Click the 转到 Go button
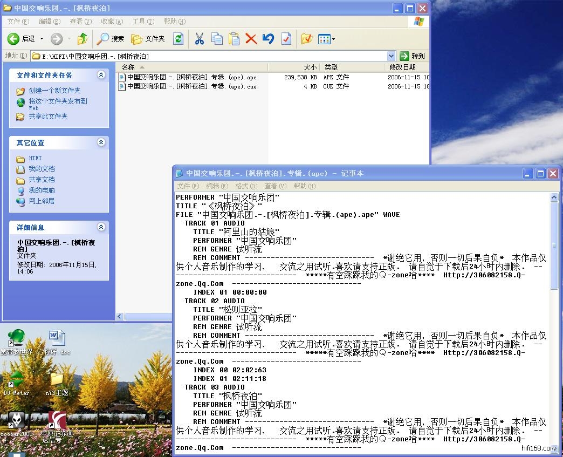563x457 pixels. coord(413,56)
